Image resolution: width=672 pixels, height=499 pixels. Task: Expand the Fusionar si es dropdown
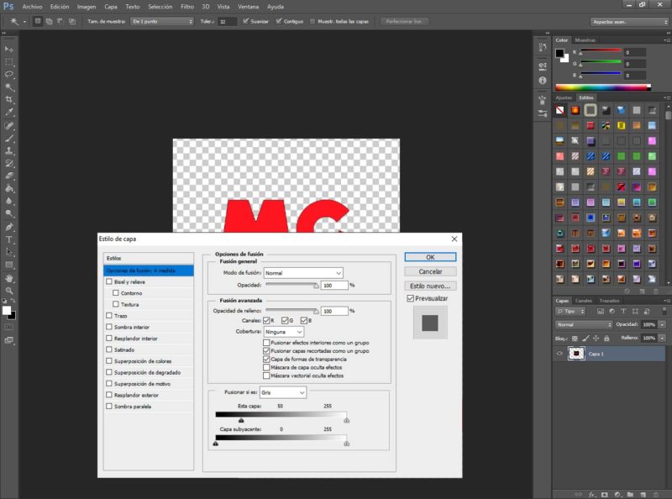point(284,392)
